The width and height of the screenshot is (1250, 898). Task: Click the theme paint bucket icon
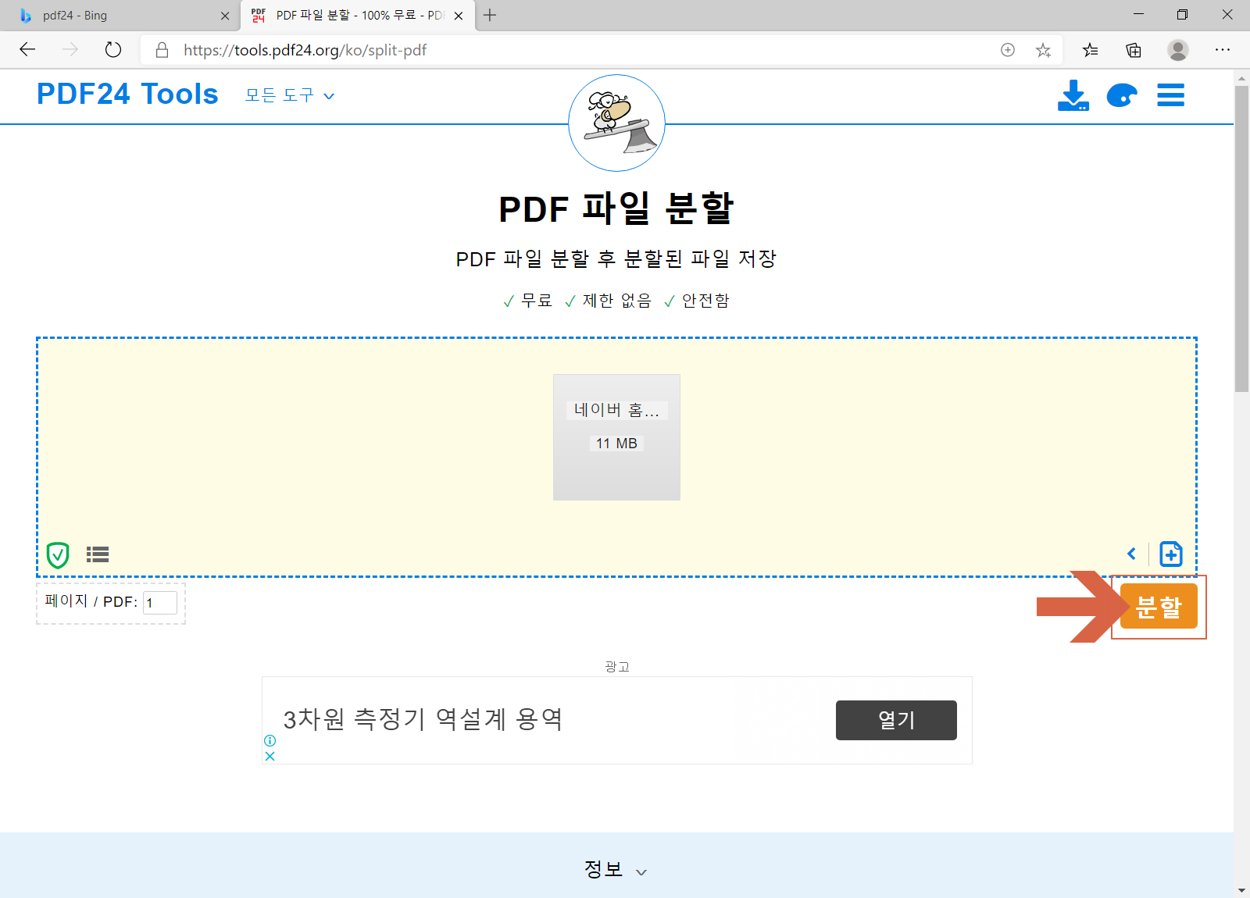coord(1122,95)
